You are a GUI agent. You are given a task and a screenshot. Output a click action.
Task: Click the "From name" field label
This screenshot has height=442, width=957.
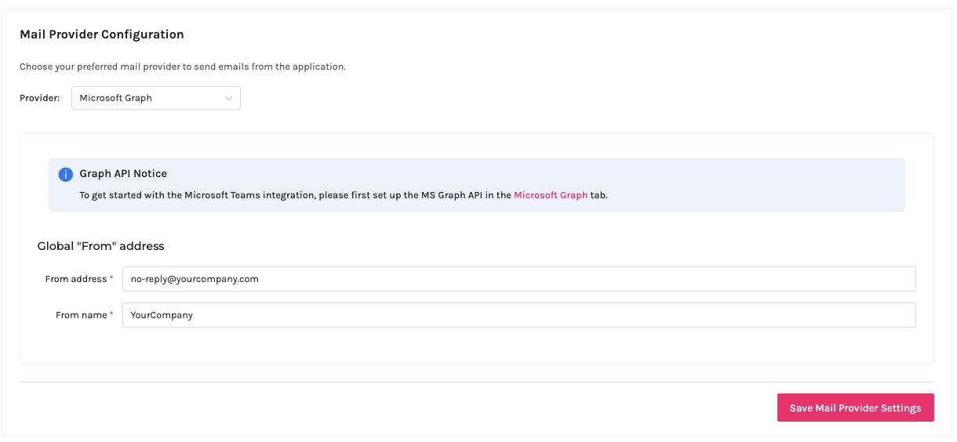point(82,315)
